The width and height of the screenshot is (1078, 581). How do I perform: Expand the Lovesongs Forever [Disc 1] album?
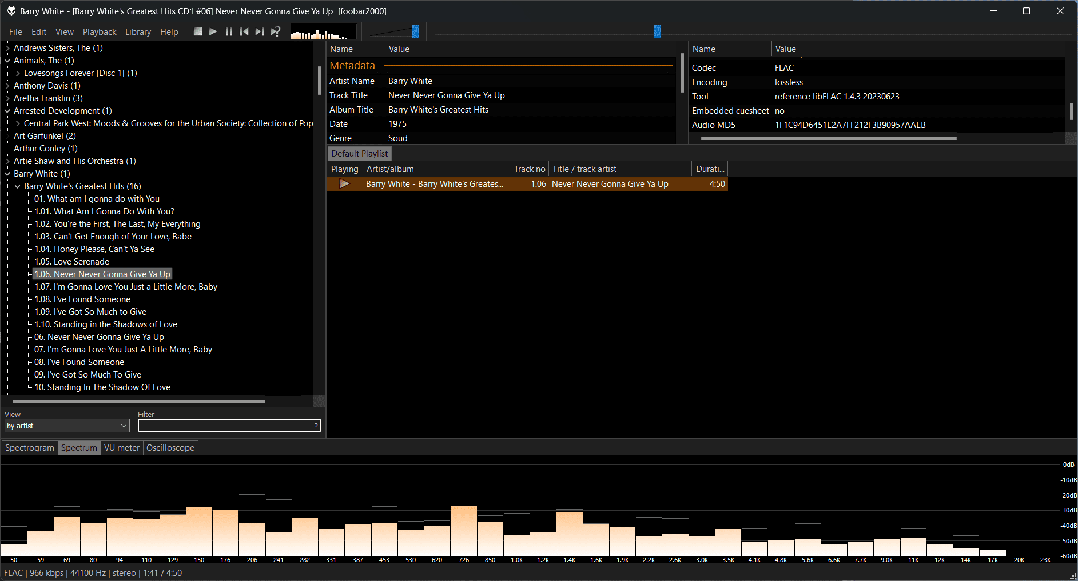18,73
